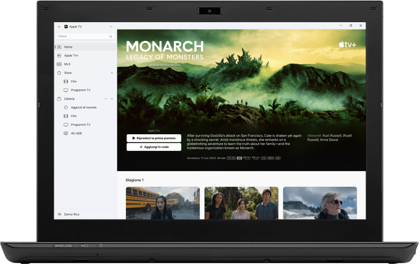The width and height of the screenshot is (420, 264).
Task: Collapse the Store section chevron
Action: pyautogui.click(x=112, y=73)
